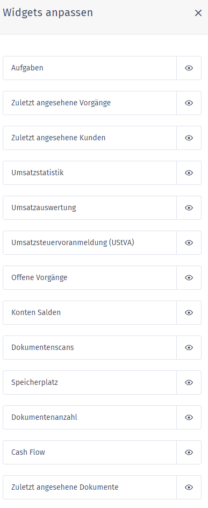Toggle Dokumentenscans visibility eye
208x508 pixels.
point(189,348)
